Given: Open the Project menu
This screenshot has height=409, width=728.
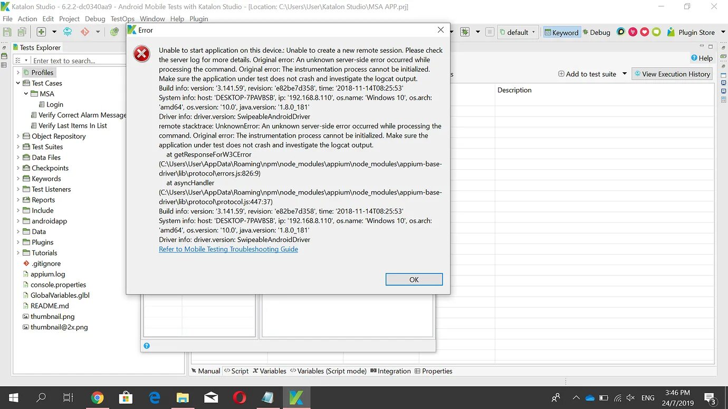Looking at the screenshot, I should coord(69,18).
